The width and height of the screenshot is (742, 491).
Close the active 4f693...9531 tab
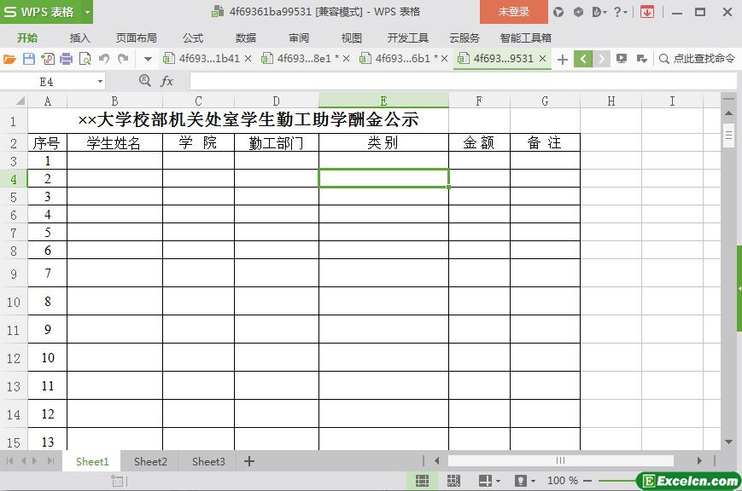coord(543,59)
